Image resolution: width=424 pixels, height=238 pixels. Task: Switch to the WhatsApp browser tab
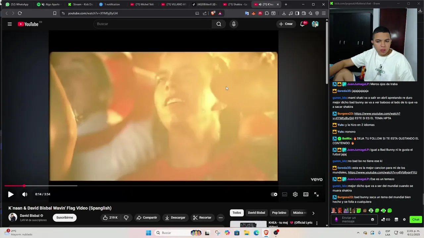tap(17, 4)
